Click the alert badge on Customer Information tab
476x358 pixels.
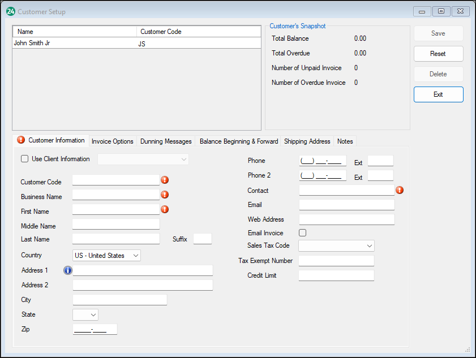tap(20, 140)
